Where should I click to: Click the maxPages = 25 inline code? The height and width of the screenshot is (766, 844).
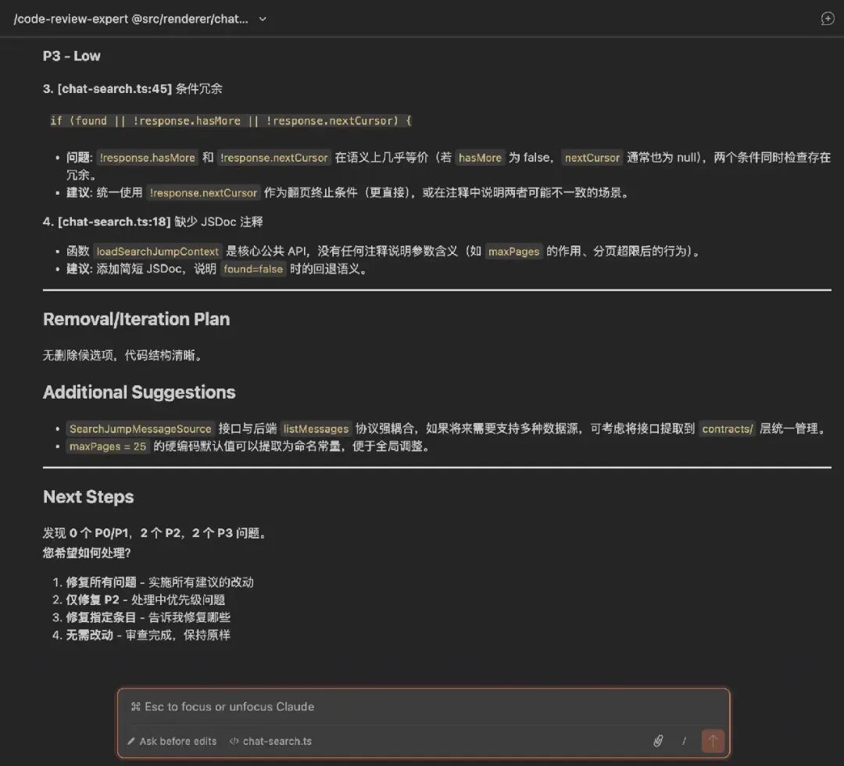pos(108,447)
